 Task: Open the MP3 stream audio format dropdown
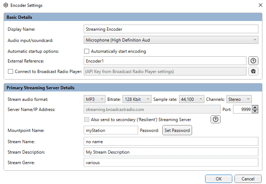point(95,99)
